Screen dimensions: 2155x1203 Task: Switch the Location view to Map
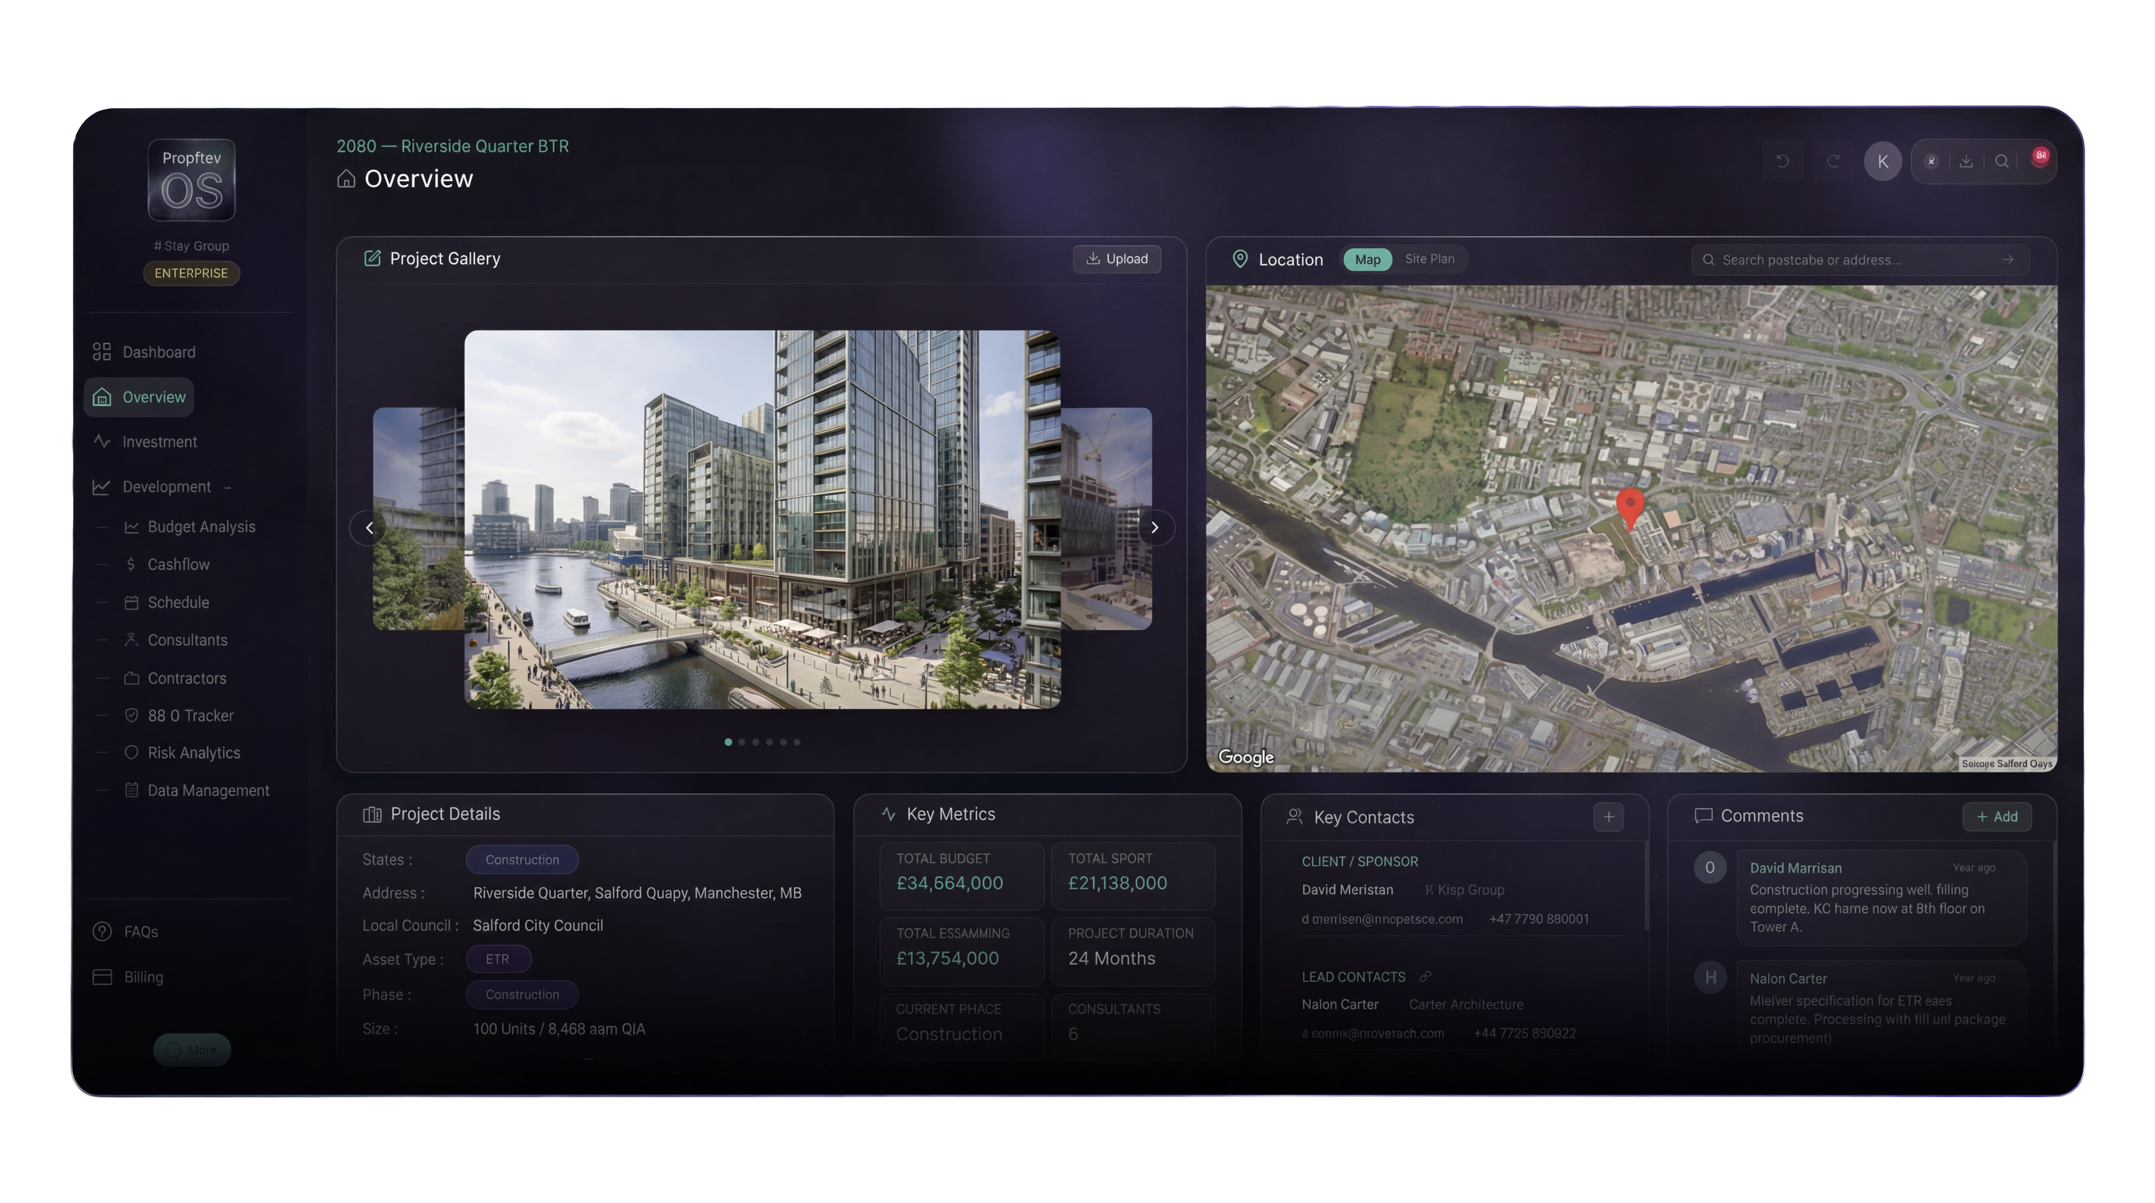1368,259
